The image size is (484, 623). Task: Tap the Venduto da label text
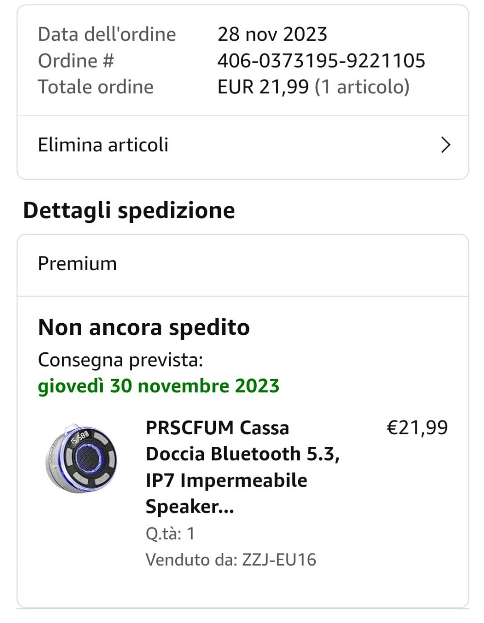(x=191, y=560)
